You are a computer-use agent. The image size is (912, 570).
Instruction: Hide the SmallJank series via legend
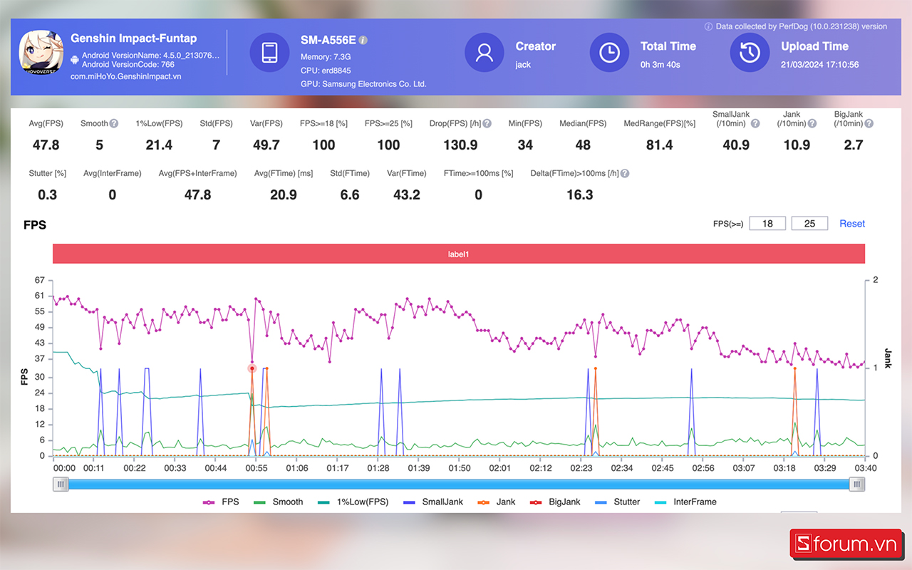click(x=433, y=502)
